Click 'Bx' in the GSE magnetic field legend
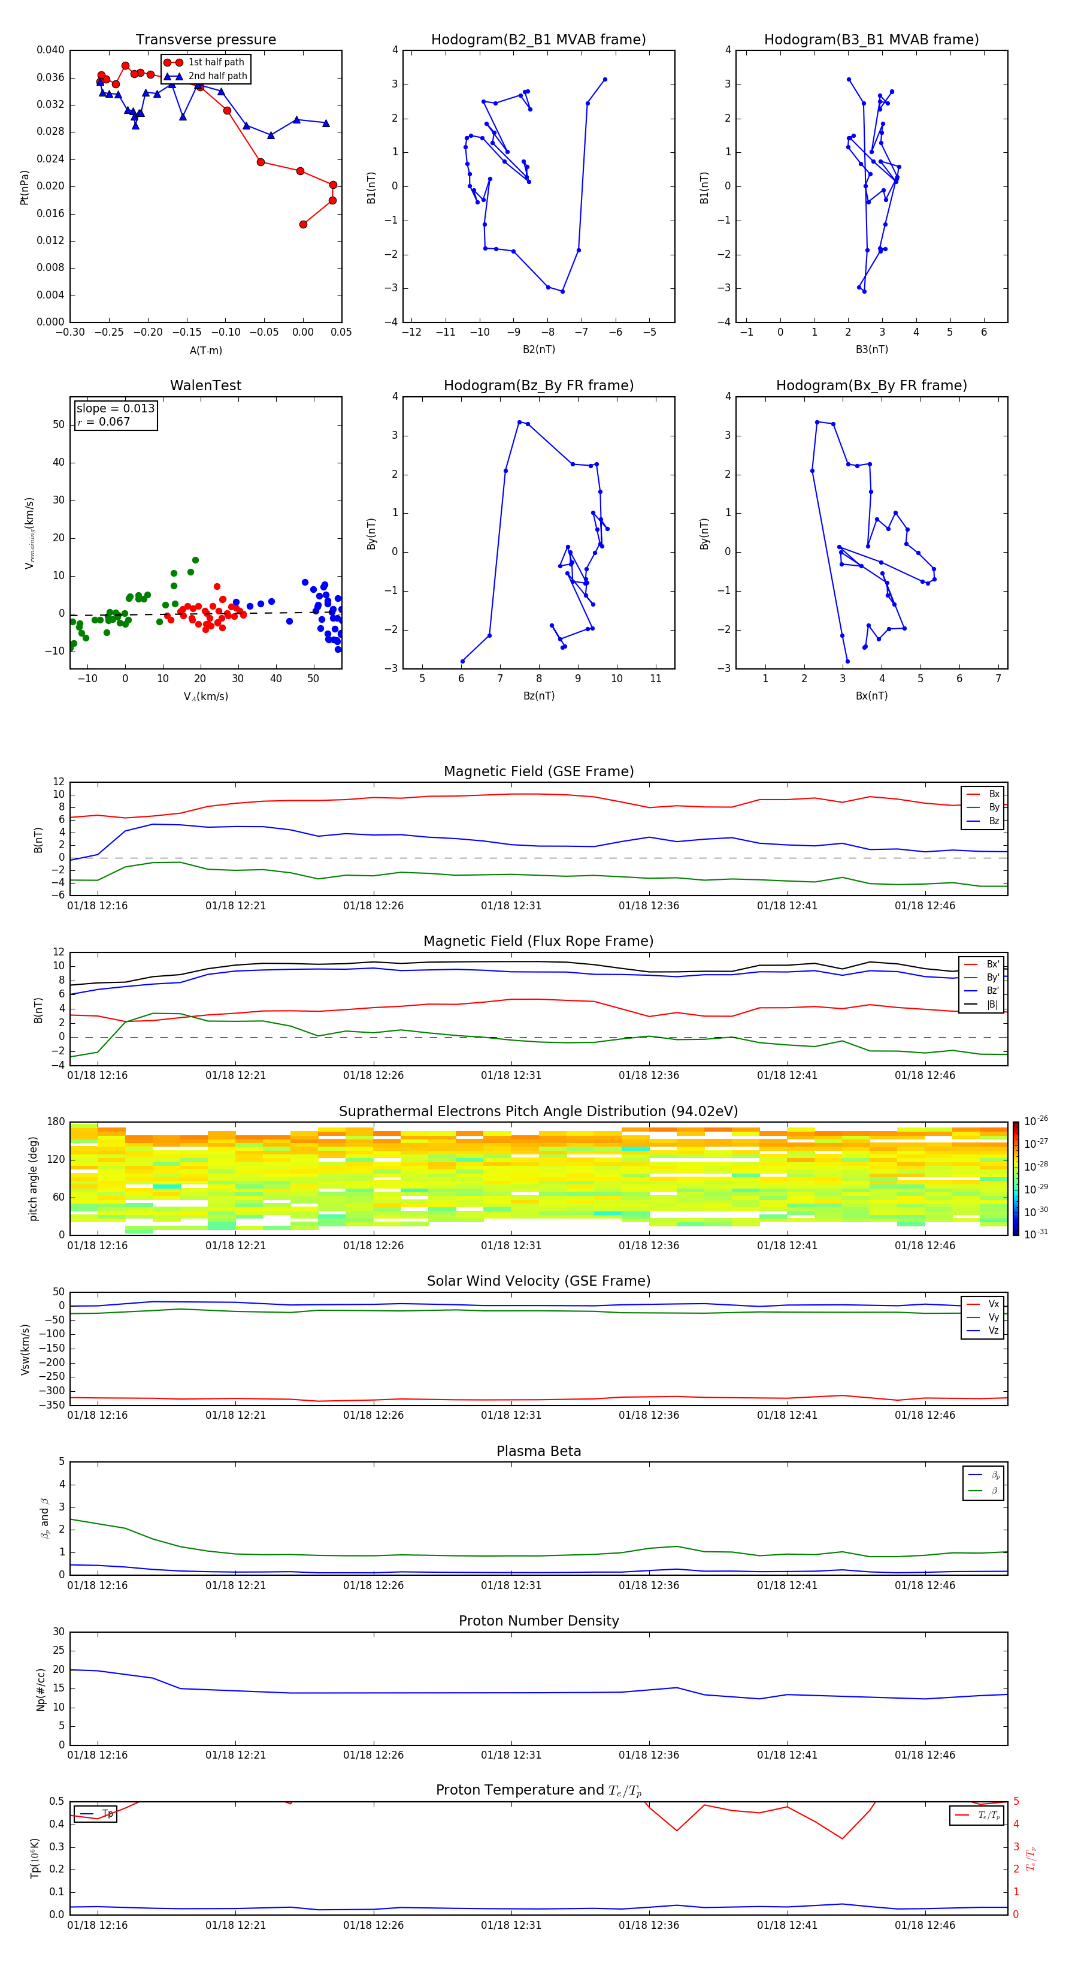Image resolution: width=1078 pixels, height=1978 pixels. pos(994,794)
